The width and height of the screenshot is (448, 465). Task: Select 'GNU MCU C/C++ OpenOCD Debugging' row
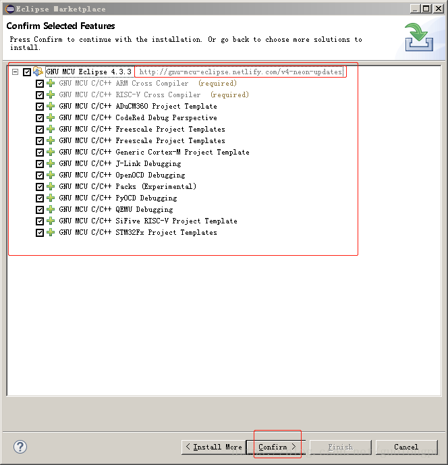click(x=122, y=175)
